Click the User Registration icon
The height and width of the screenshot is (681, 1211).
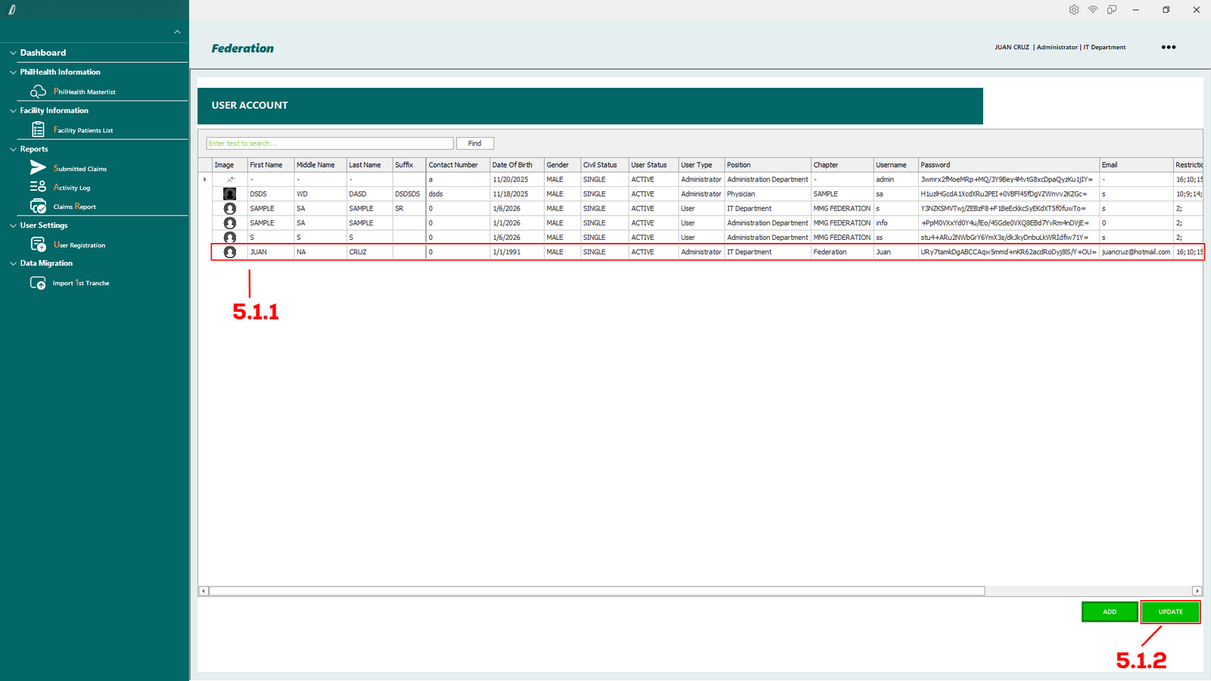tap(38, 244)
